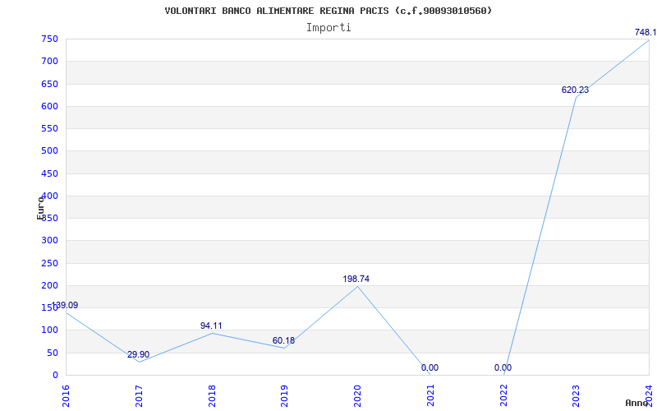The image size is (657, 411).
Task: Select the 0.00 label above 2022
Action: tap(503, 367)
